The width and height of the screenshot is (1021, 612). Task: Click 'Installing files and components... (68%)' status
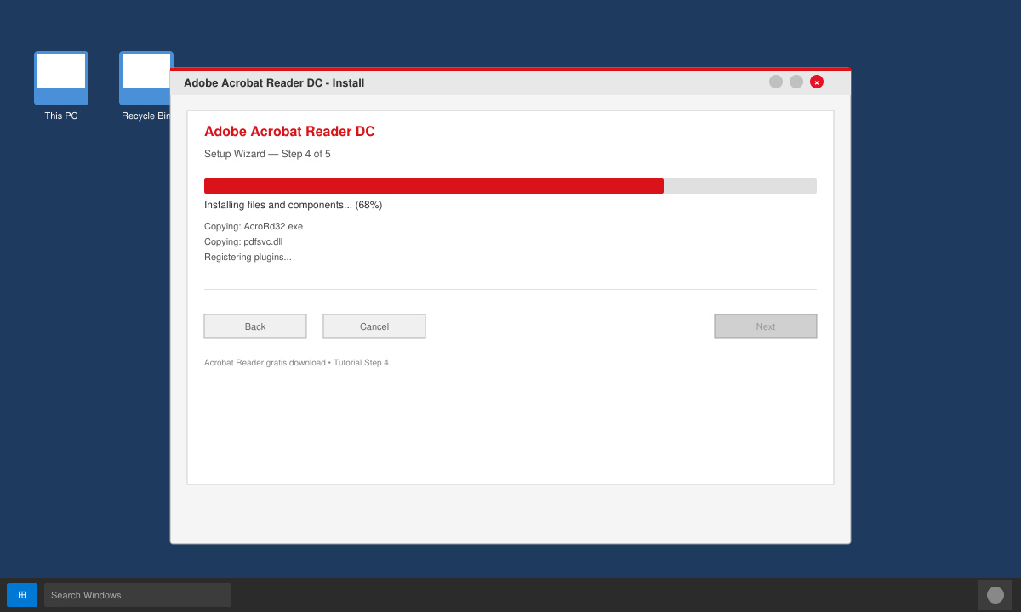coord(293,205)
